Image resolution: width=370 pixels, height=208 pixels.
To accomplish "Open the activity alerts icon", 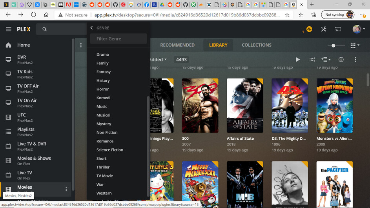I will tap(309, 29).
